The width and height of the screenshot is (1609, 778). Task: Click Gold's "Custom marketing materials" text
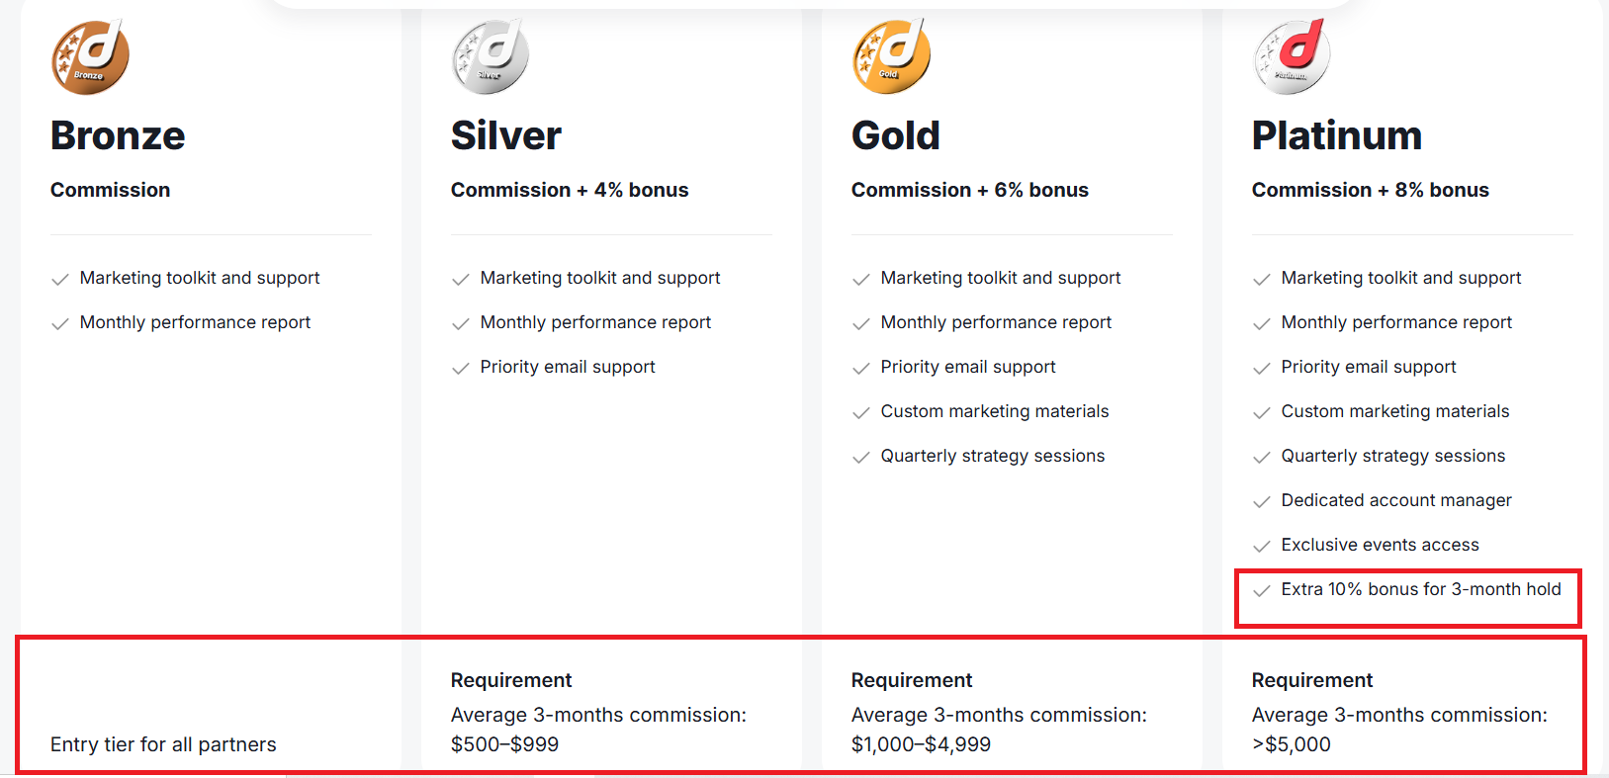point(994,411)
